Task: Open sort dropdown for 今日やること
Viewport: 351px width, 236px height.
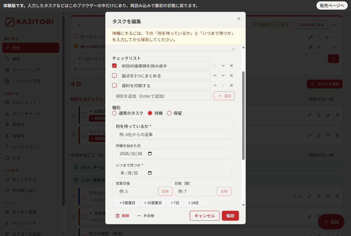Action: 324,155
